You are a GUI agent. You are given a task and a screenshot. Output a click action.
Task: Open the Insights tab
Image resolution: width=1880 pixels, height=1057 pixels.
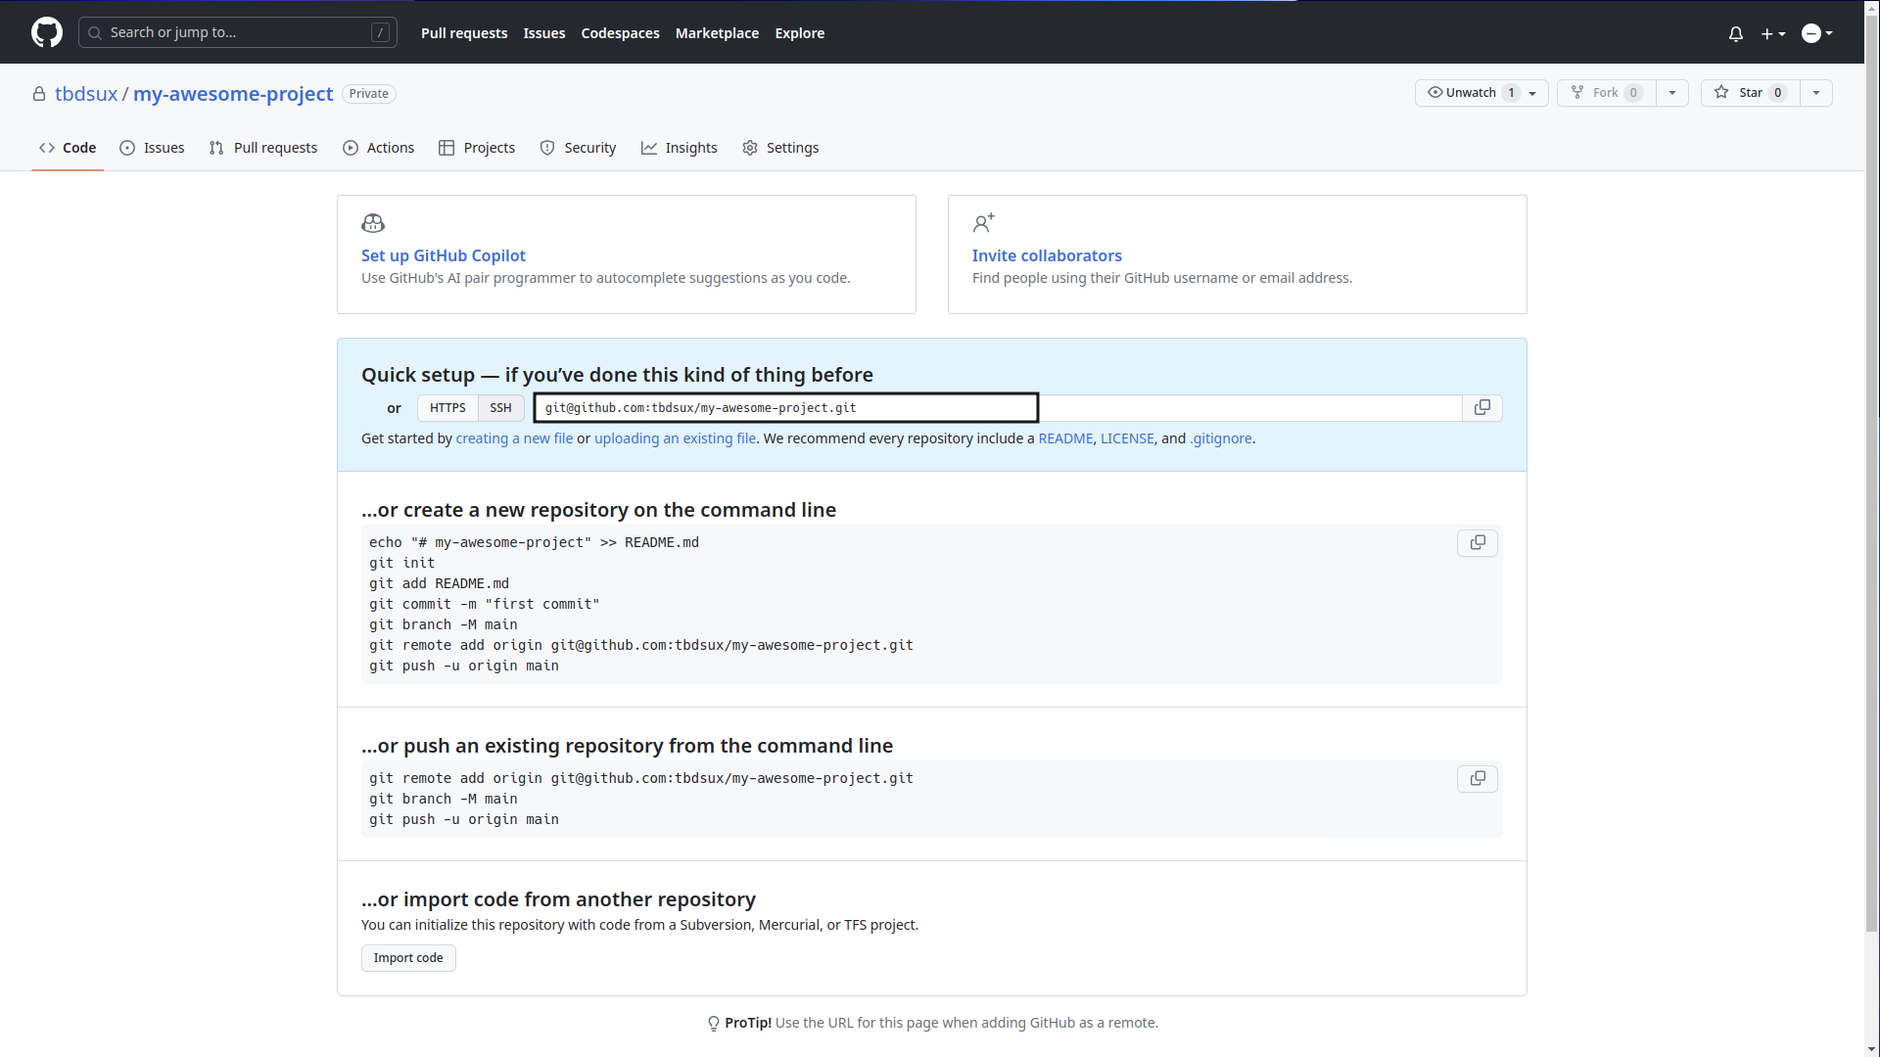tap(680, 148)
